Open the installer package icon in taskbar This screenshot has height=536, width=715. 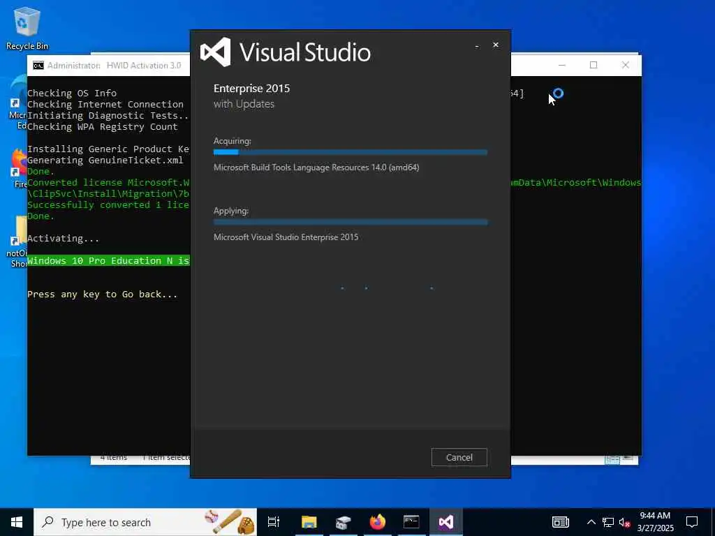coord(343,522)
